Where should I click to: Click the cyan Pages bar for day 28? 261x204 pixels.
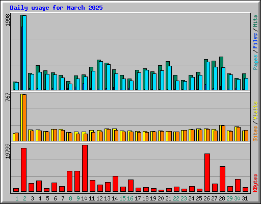click(223, 79)
